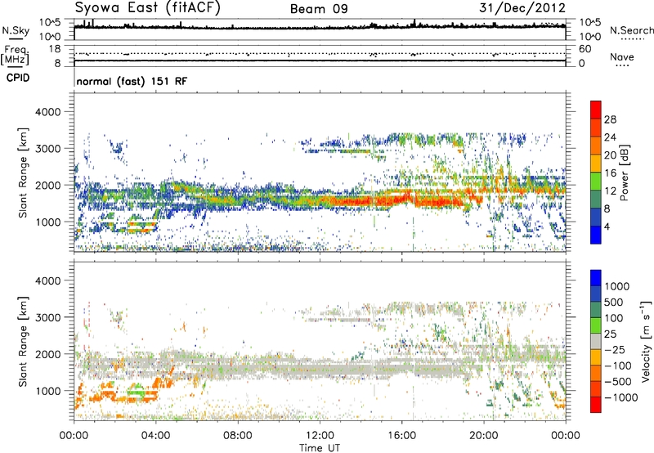Image resolution: width=654 pixels, height=453 pixels.
Task: Click the 'N.Sky' legend label
Action: pos(16,31)
